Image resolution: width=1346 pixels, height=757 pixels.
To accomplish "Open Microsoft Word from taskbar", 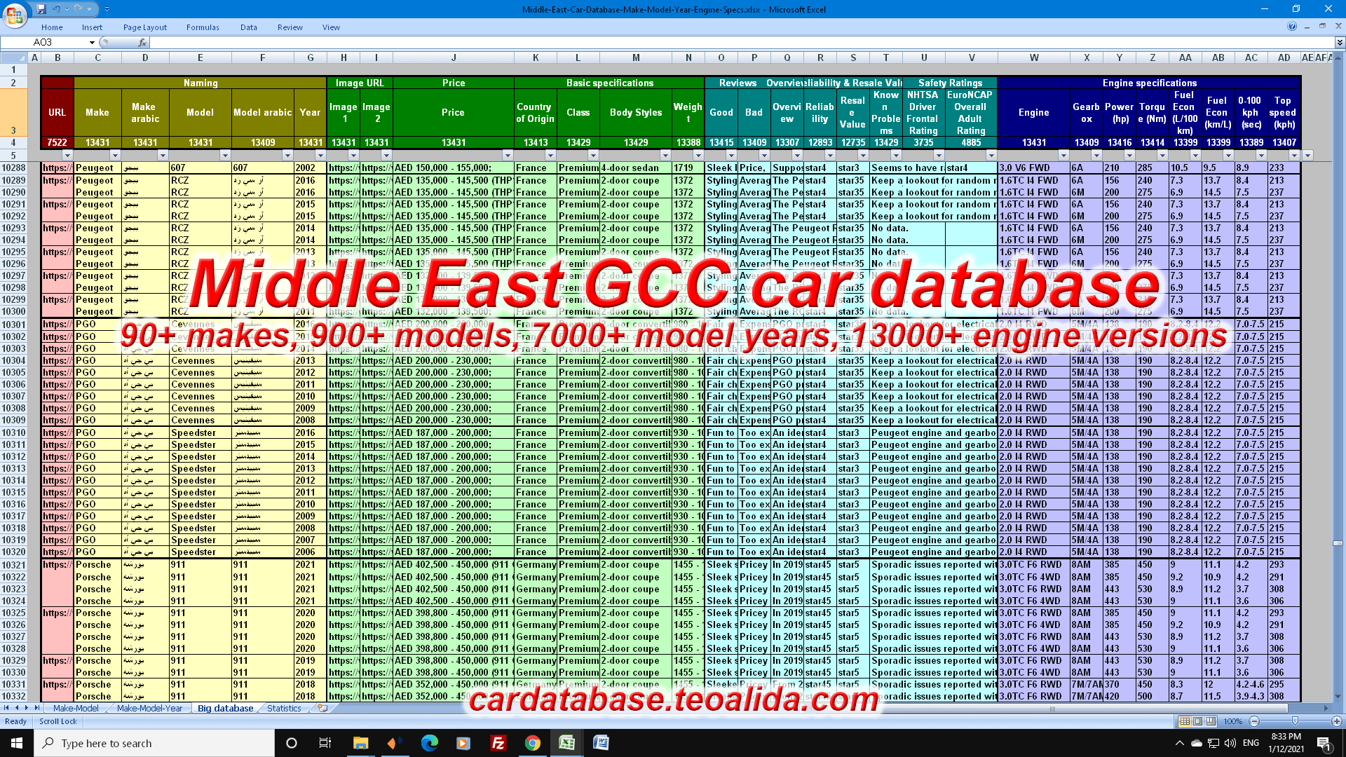I will [x=601, y=743].
